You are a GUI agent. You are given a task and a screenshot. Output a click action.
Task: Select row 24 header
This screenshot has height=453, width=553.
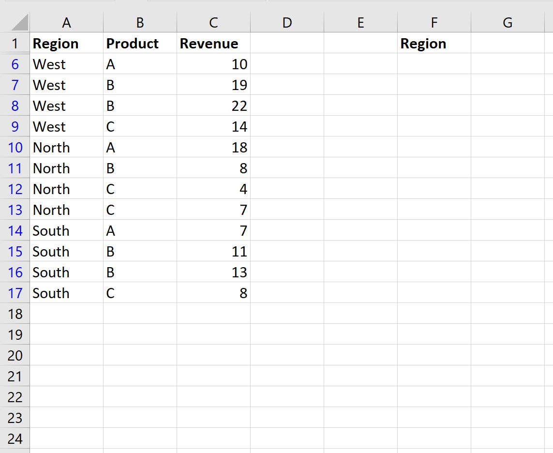pos(15,438)
